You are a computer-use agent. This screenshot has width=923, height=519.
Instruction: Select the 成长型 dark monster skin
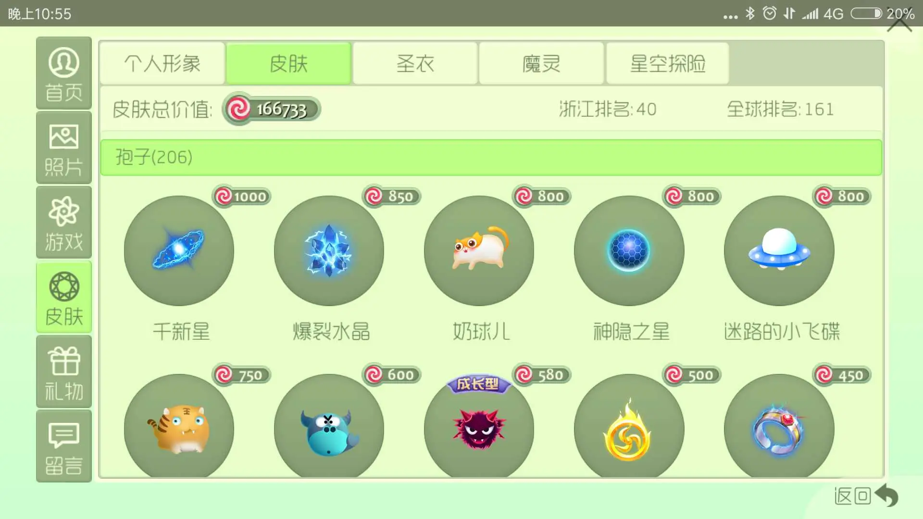479,426
